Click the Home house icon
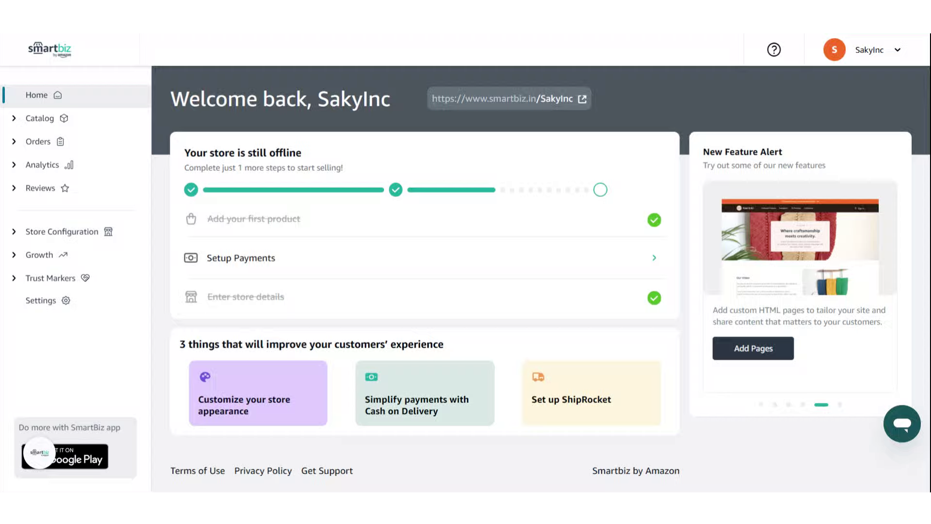This screenshot has width=931, height=524. (58, 95)
